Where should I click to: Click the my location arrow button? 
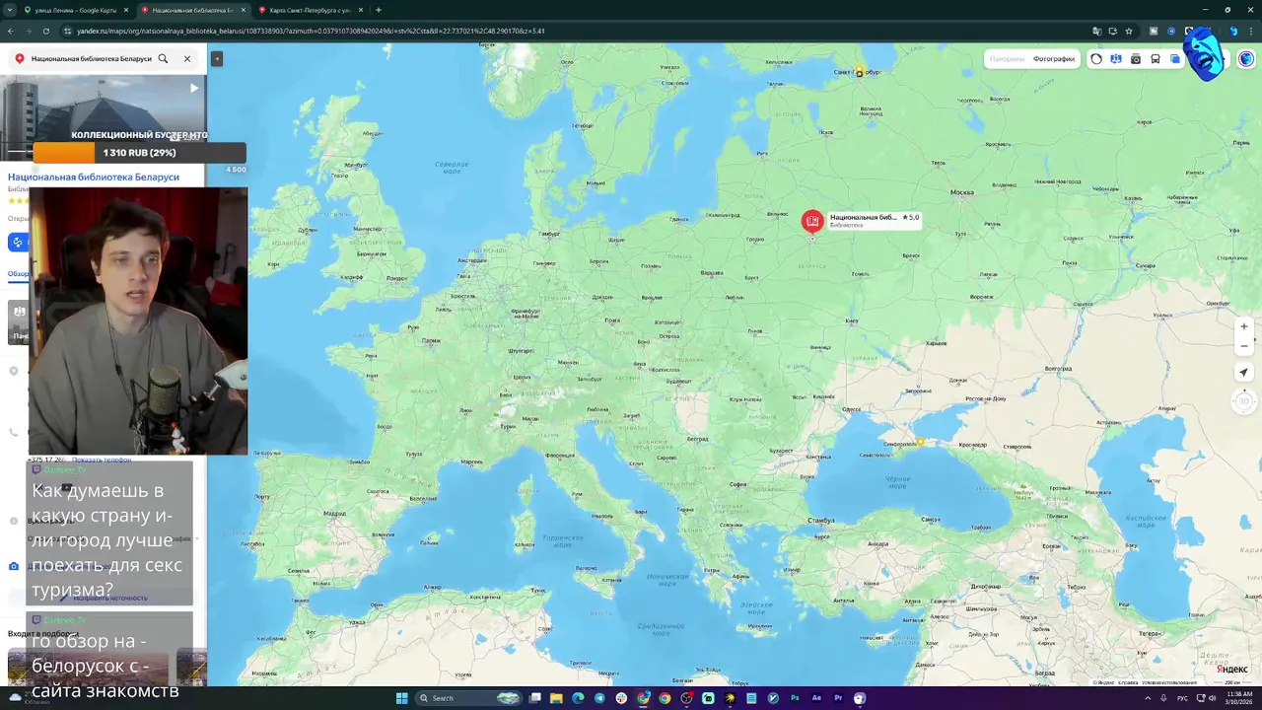1244,373
